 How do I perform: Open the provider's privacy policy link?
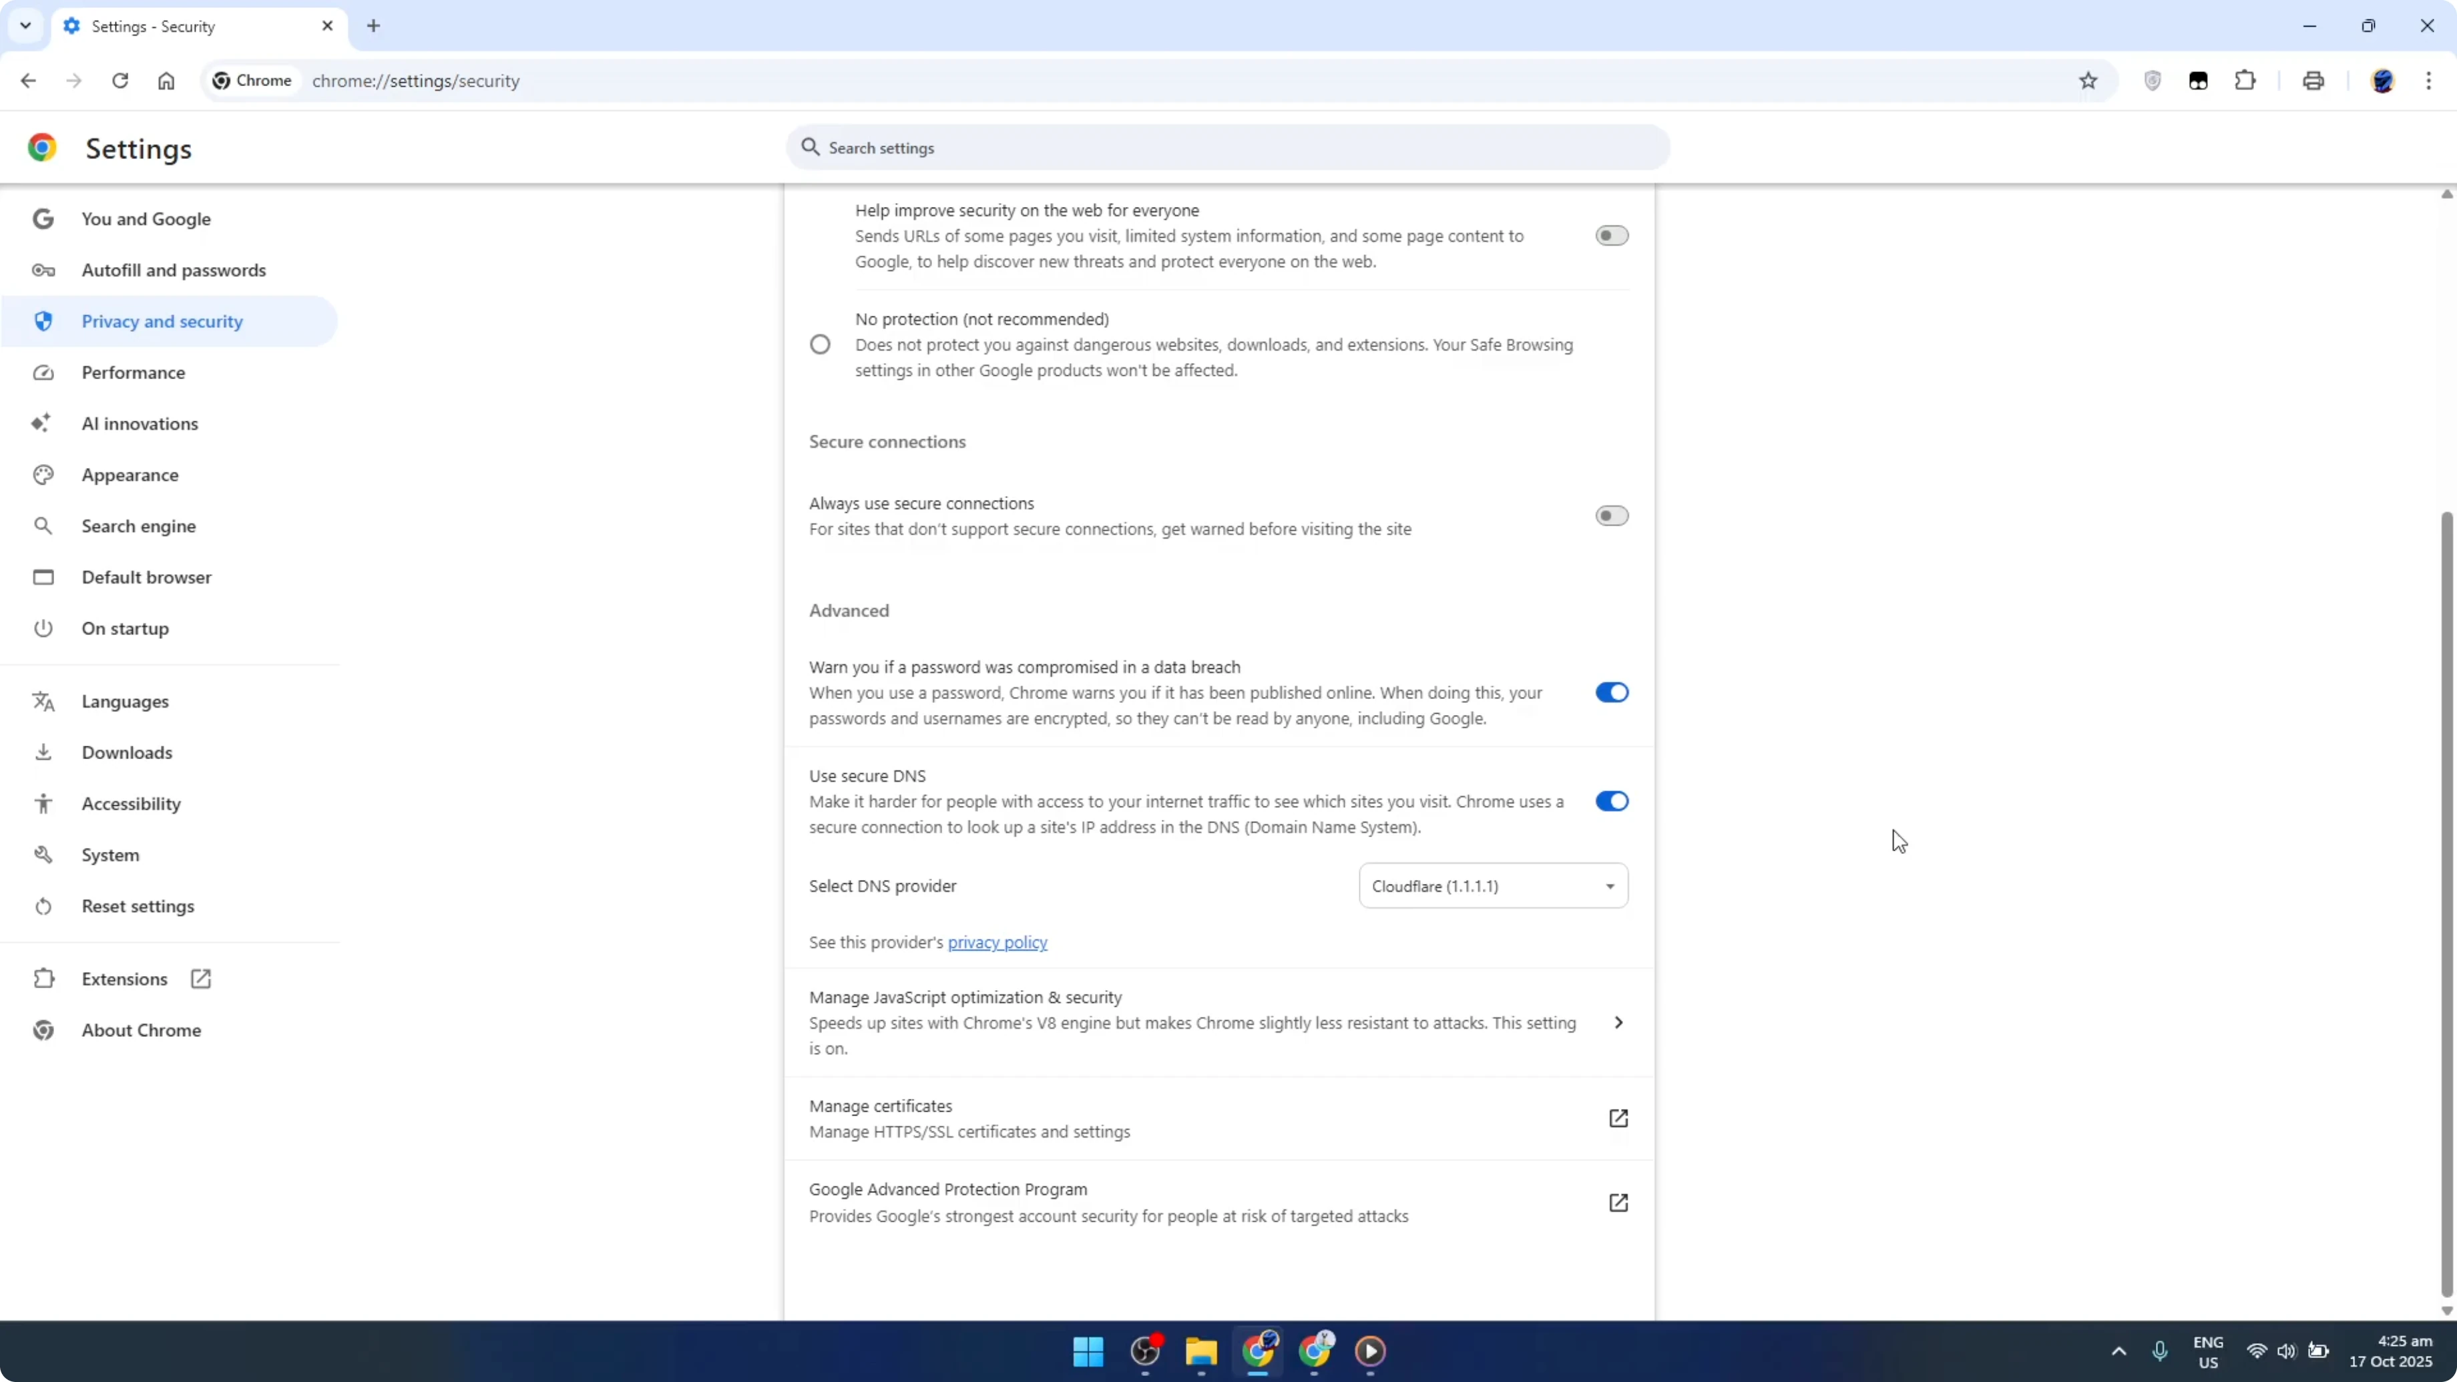click(997, 942)
